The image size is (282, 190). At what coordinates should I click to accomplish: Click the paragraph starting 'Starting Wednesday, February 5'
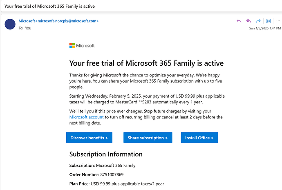(x=147, y=99)
